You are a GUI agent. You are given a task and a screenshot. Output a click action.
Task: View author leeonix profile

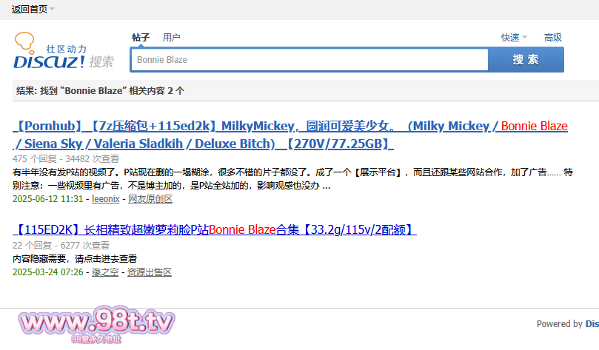tap(106, 199)
